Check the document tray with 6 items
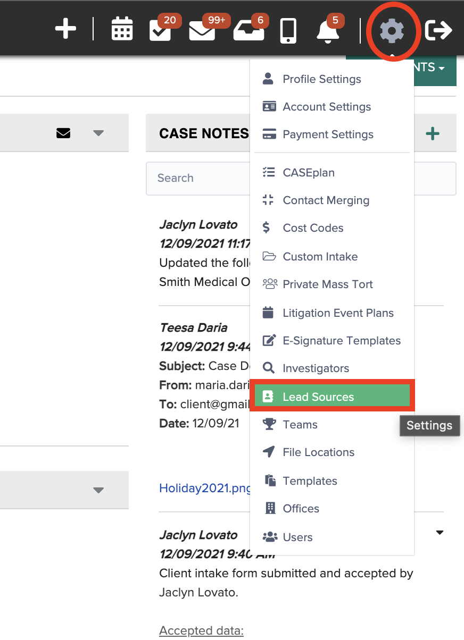 pyautogui.click(x=249, y=32)
